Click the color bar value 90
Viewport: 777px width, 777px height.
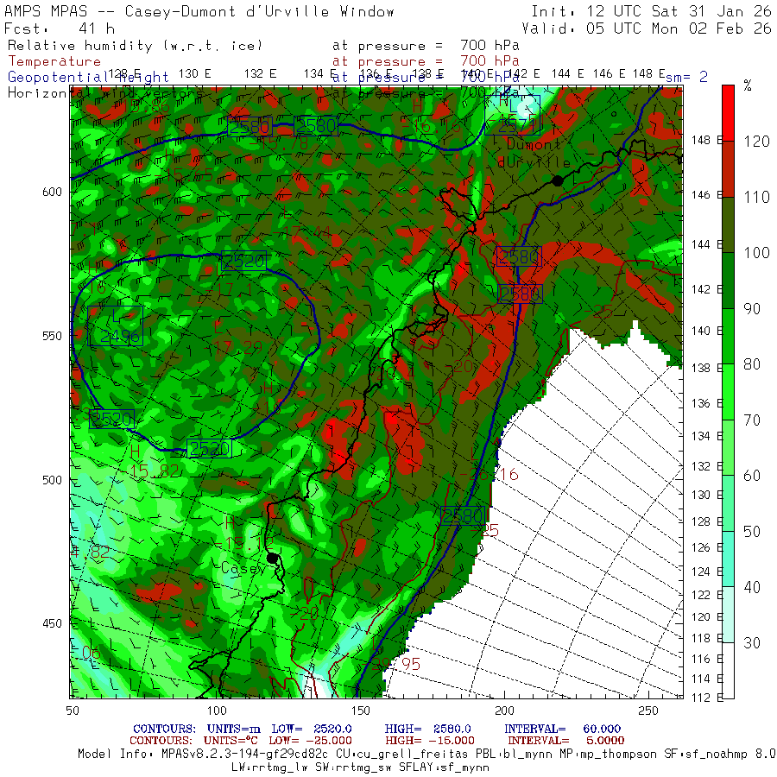point(752,309)
